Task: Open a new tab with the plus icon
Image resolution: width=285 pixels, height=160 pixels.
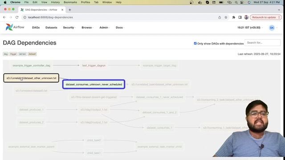Action: pos(70,10)
